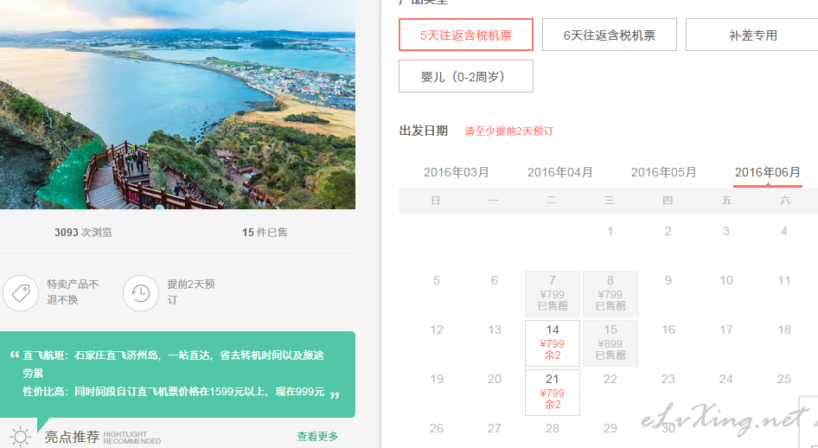The image size is (818, 448).
Task: Click the 3093 次浏览 view count
Action: [x=84, y=232]
